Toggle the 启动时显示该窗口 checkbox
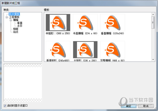 (6, 106)
